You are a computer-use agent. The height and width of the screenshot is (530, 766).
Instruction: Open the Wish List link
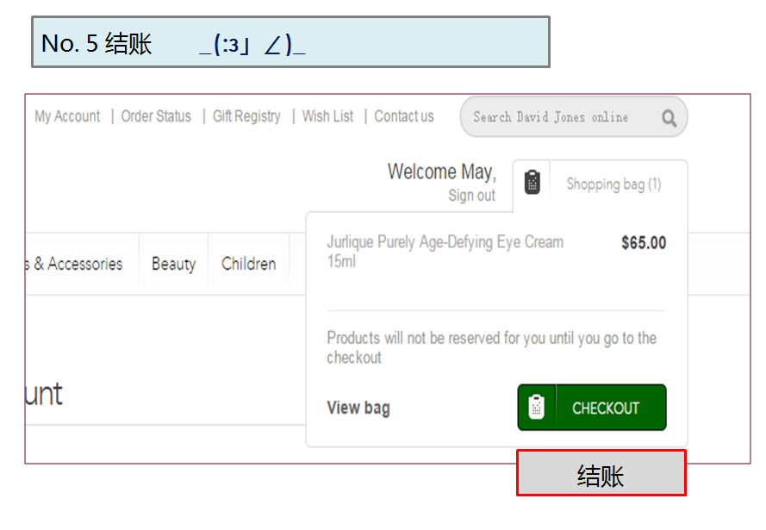click(x=327, y=116)
